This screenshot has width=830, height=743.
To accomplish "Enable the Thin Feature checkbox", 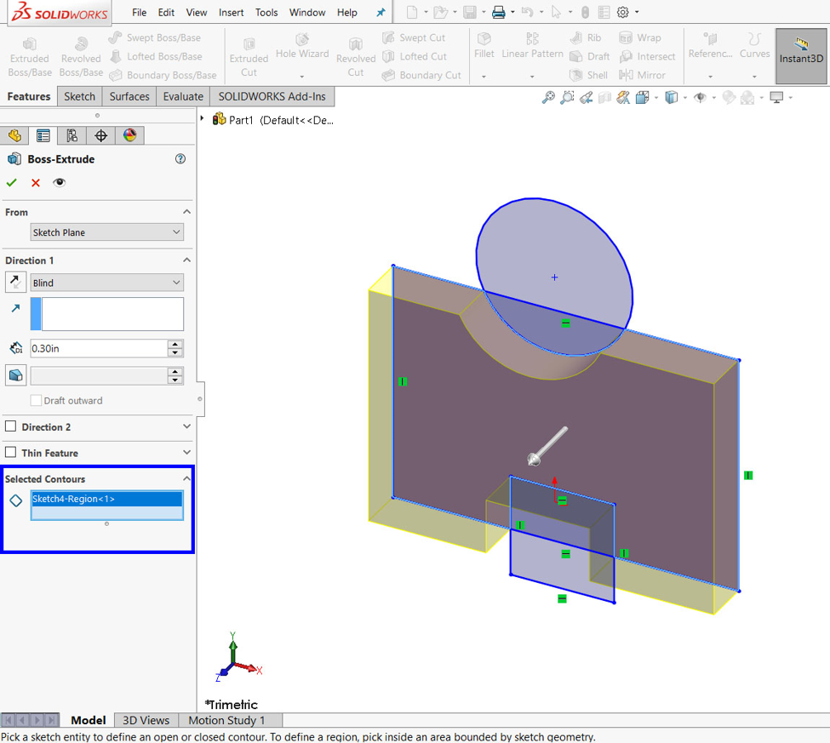I will click(x=11, y=453).
